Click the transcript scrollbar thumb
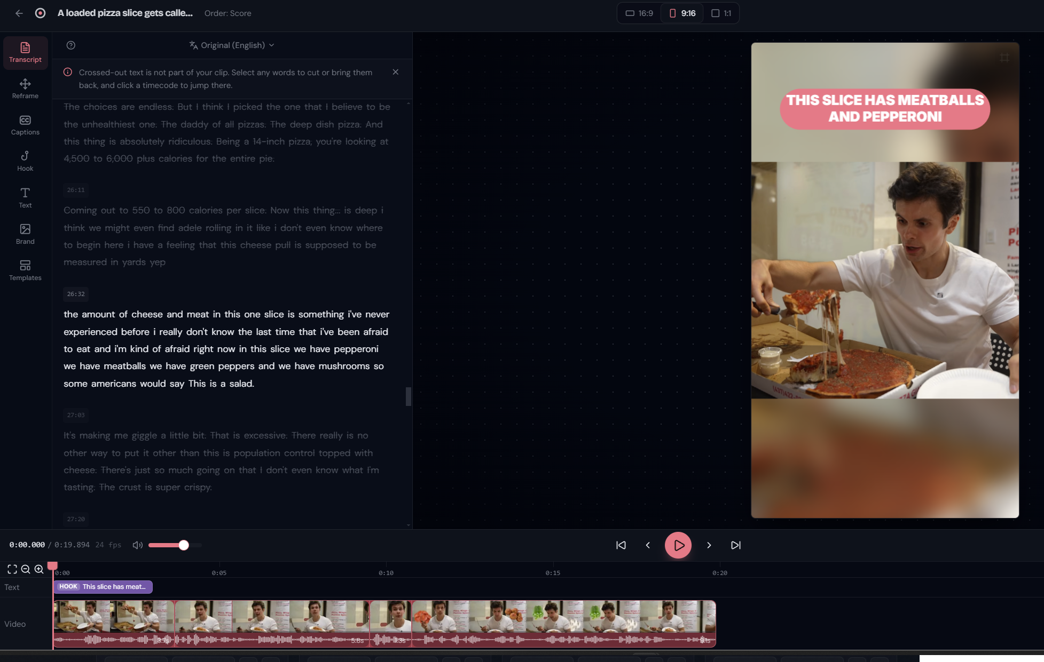The height and width of the screenshot is (662, 1044). 409,396
